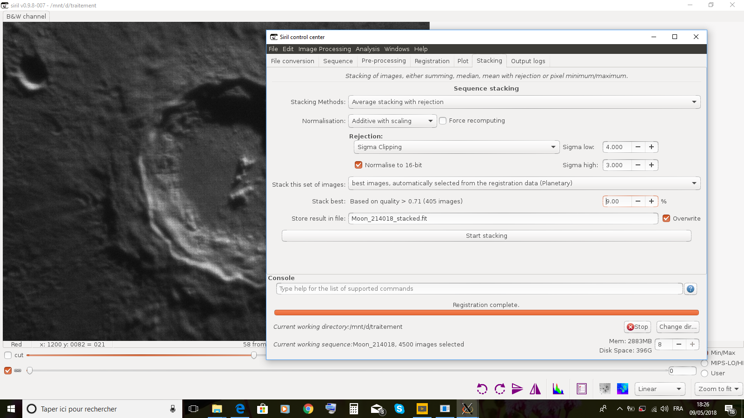The height and width of the screenshot is (418, 744).
Task: Open the Plot tab
Action: pyautogui.click(x=463, y=61)
